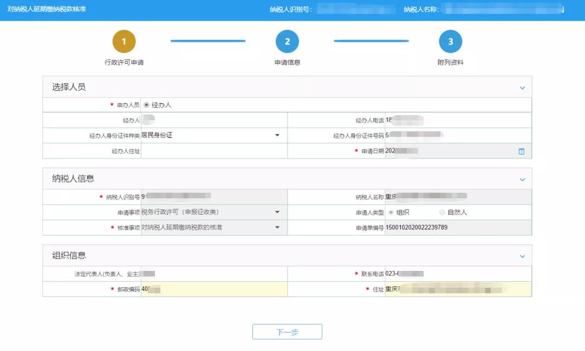The width and height of the screenshot is (585, 351).
Task: Click step 3 circle 附列资料
Action: pos(450,42)
